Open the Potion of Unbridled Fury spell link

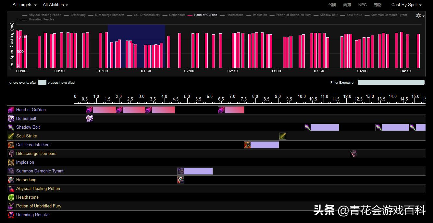click(x=38, y=206)
